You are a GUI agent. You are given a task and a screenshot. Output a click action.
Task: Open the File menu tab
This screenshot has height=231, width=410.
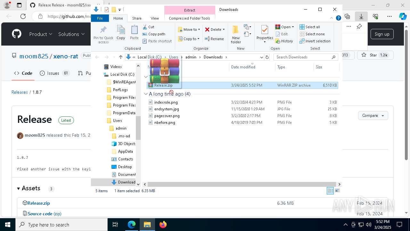pos(100,18)
